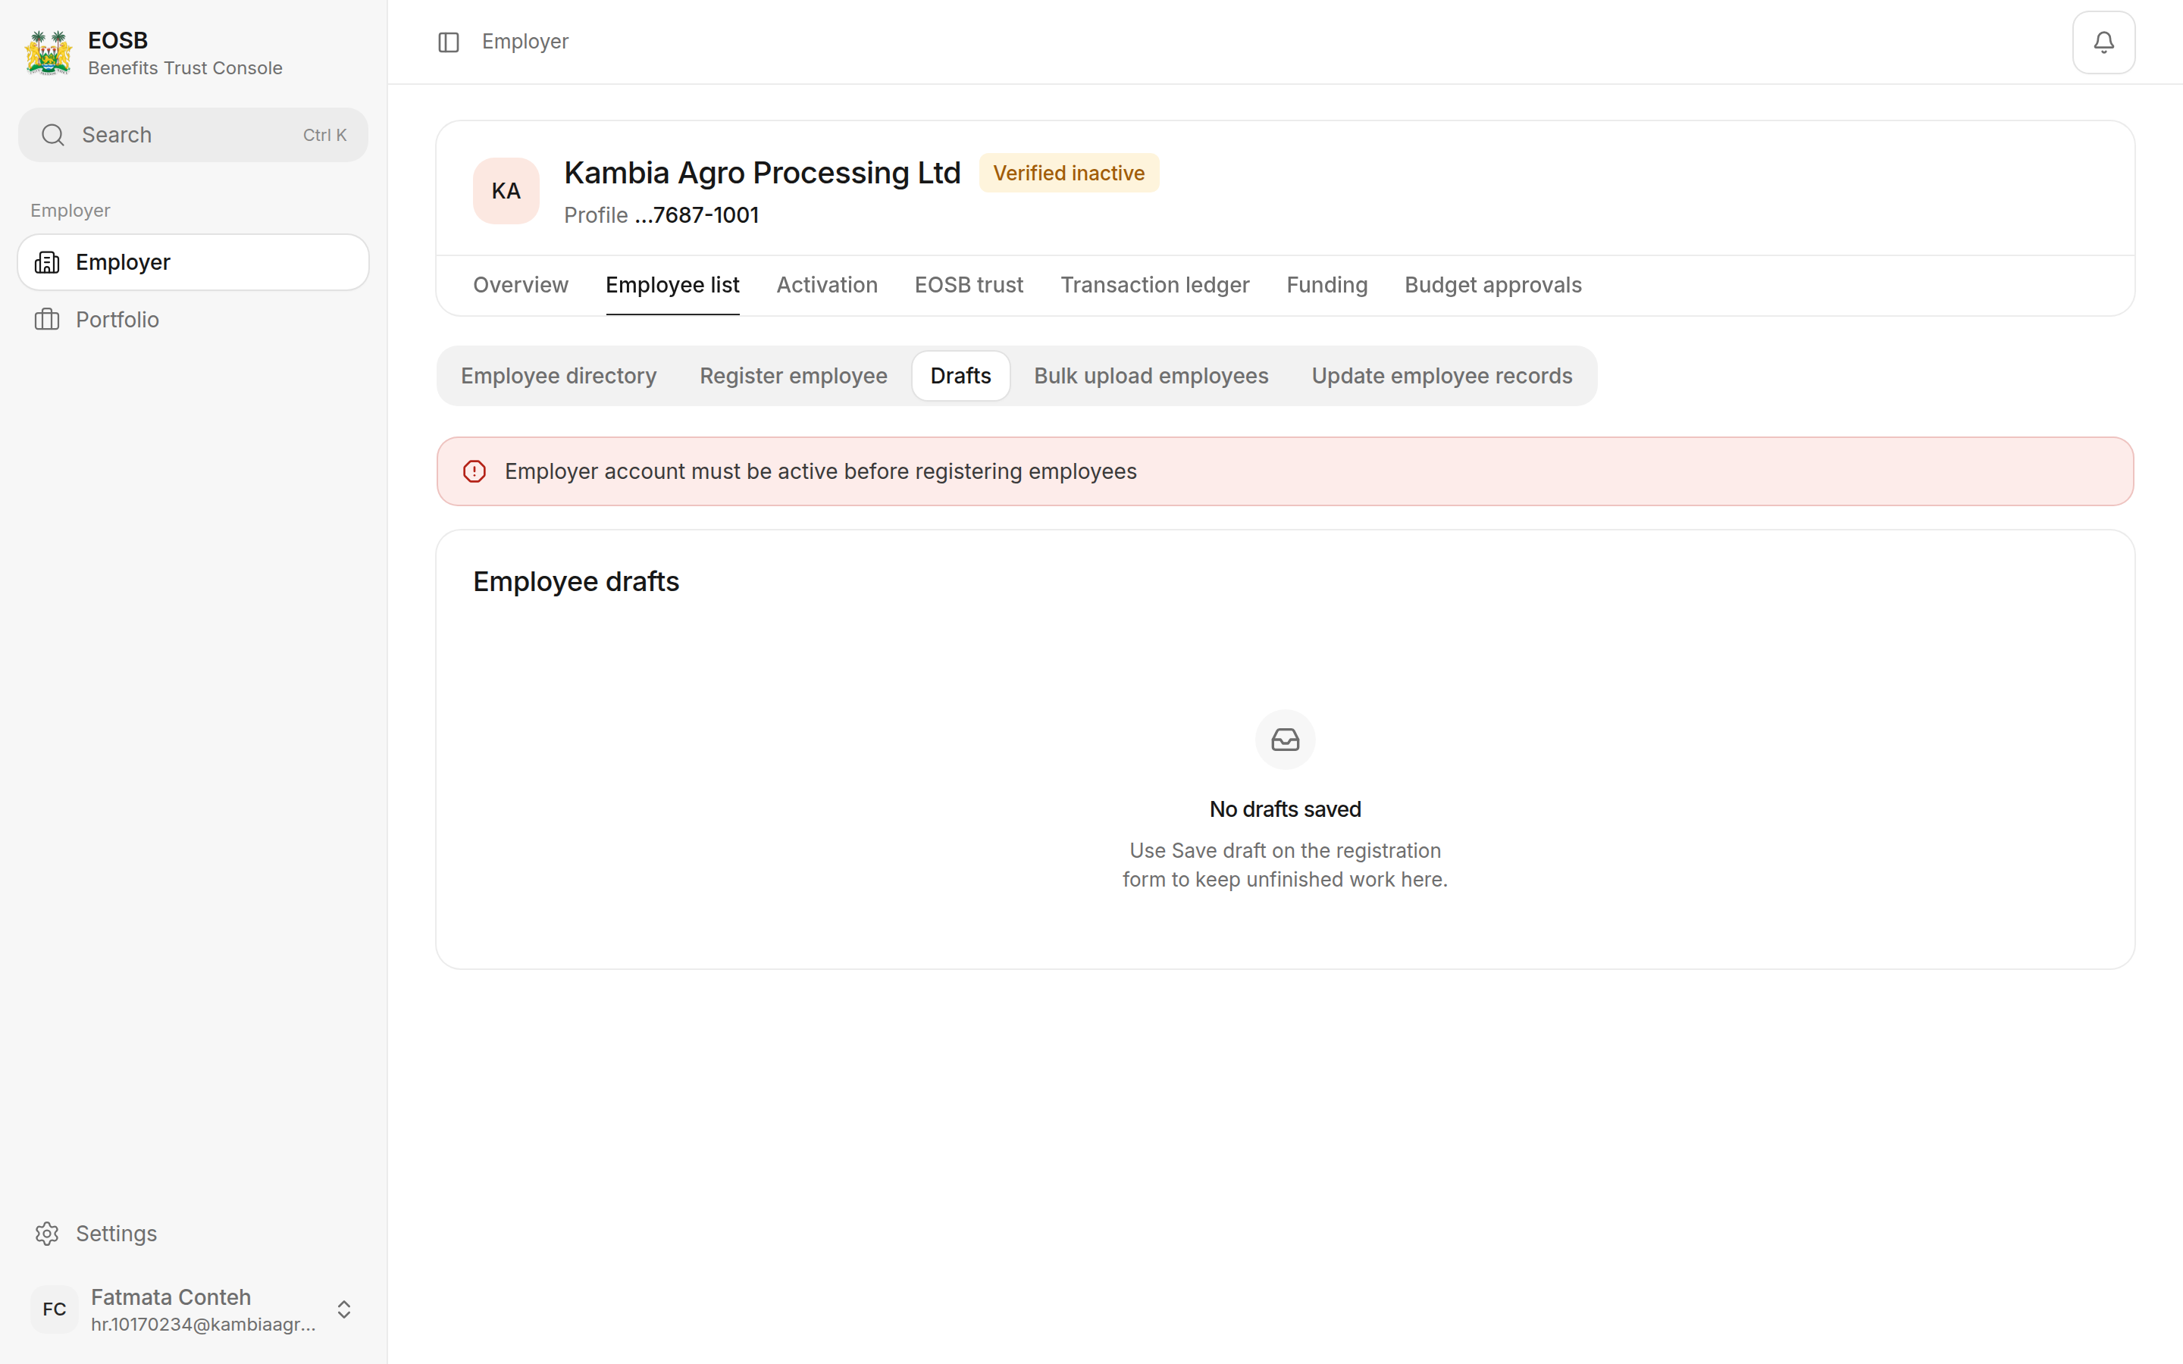Click the Benefits Trust Console subtitle
Image resolution: width=2183 pixels, height=1364 pixels.
185,68
